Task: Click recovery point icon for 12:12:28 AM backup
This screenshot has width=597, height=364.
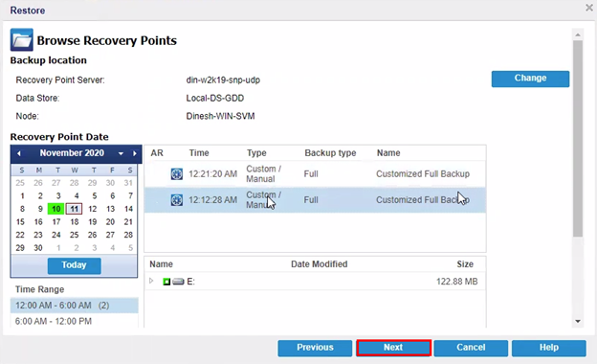Action: click(176, 200)
